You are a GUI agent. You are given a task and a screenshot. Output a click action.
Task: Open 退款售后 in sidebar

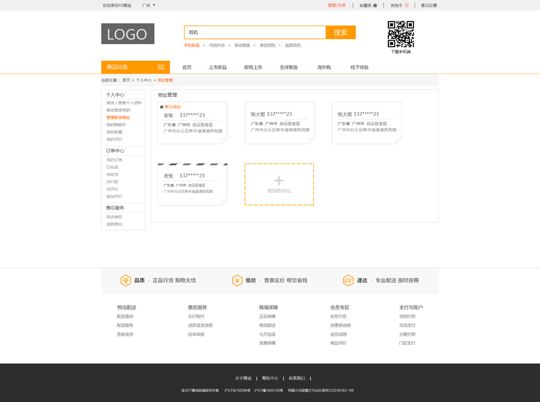pyautogui.click(x=114, y=224)
